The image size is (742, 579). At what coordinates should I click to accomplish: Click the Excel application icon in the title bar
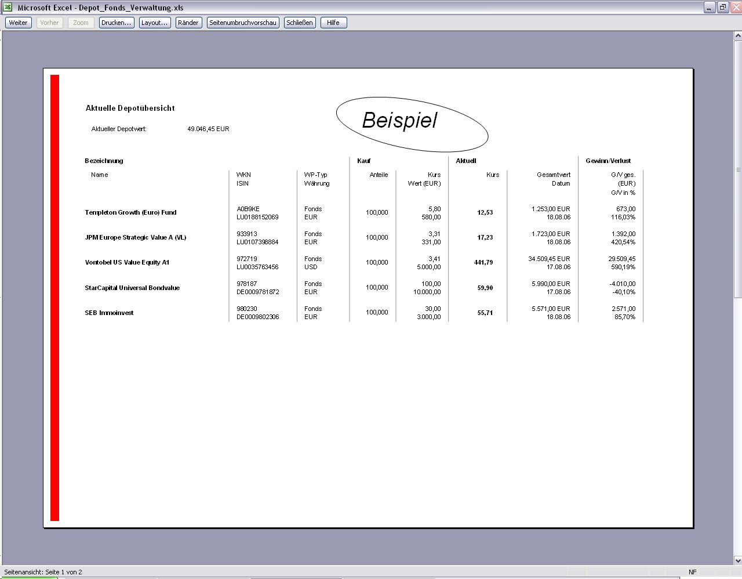pyautogui.click(x=8, y=7)
